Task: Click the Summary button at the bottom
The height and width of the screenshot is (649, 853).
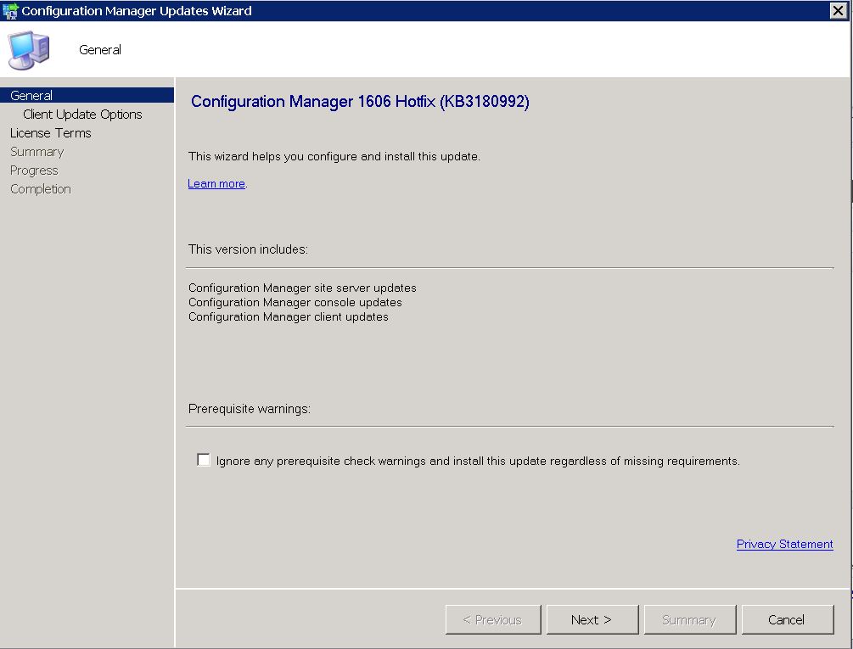Action: [690, 619]
